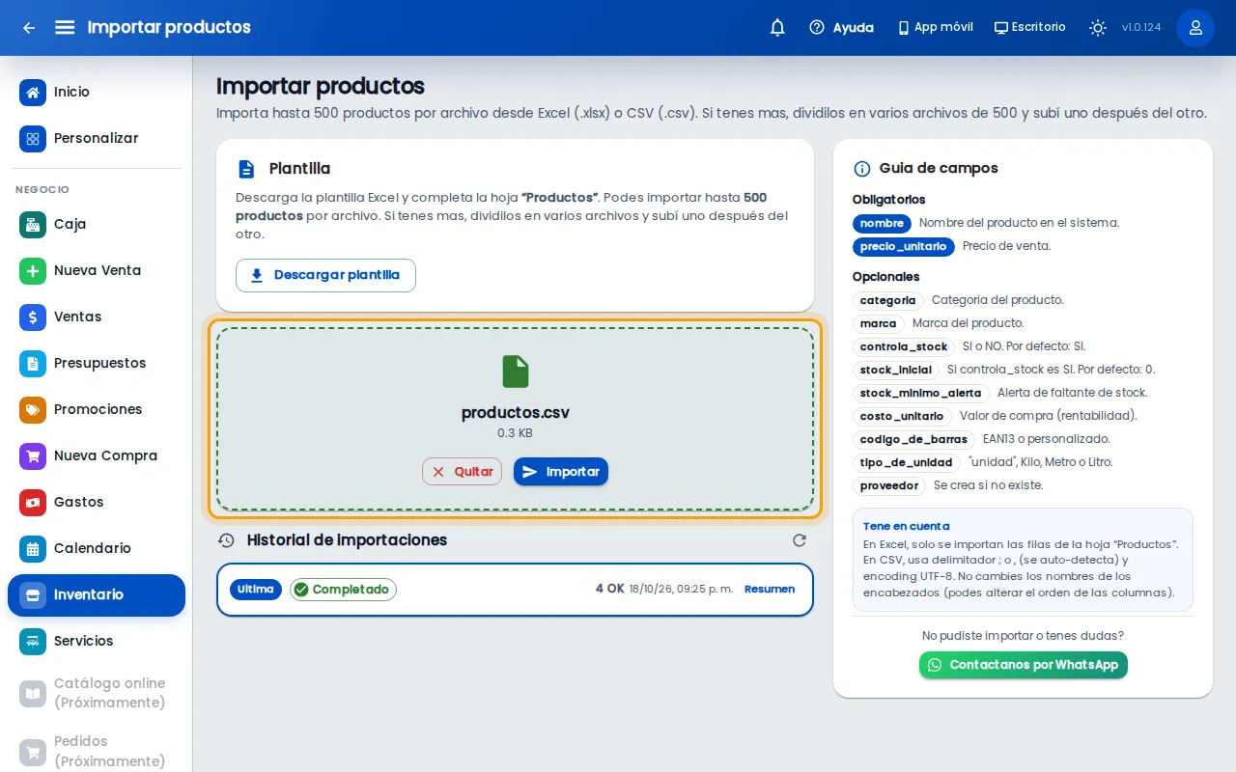
Task: Open user profile avatar icon
Action: (x=1195, y=28)
